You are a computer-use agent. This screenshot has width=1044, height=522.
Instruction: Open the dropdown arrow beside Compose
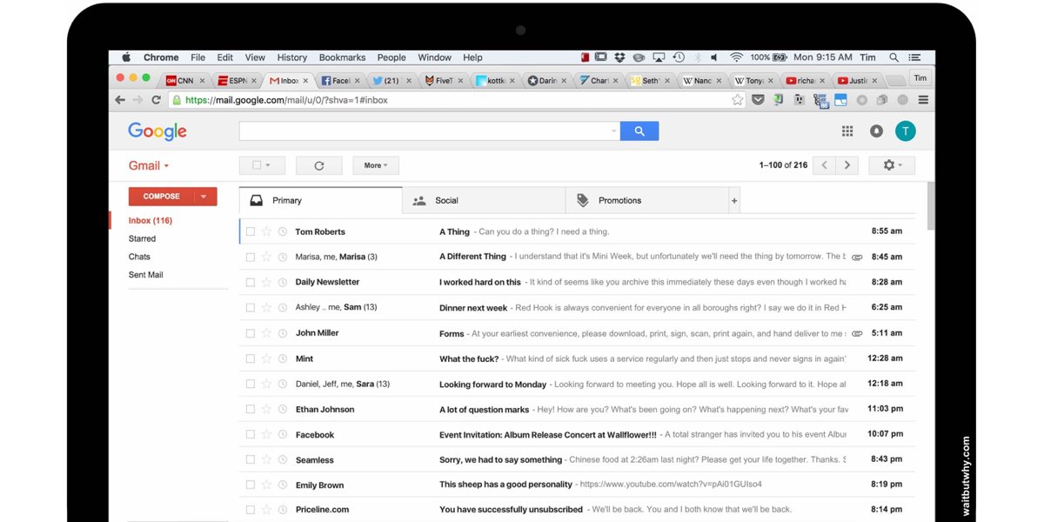click(x=203, y=197)
